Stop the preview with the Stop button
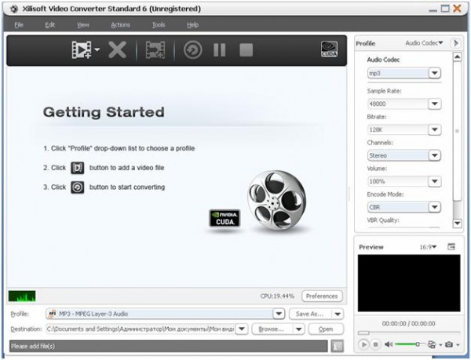The width and height of the screenshot is (471, 360). (x=375, y=344)
